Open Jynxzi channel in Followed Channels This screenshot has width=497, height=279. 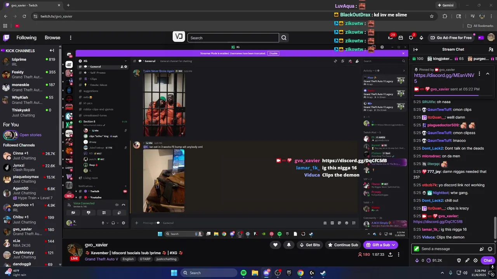click(30, 167)
